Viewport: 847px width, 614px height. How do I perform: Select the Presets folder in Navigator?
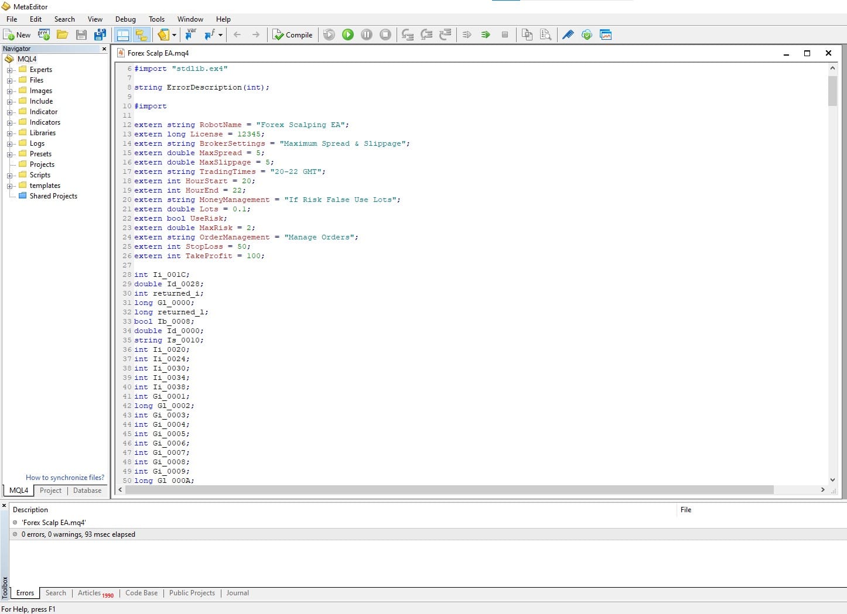[40, 154]
